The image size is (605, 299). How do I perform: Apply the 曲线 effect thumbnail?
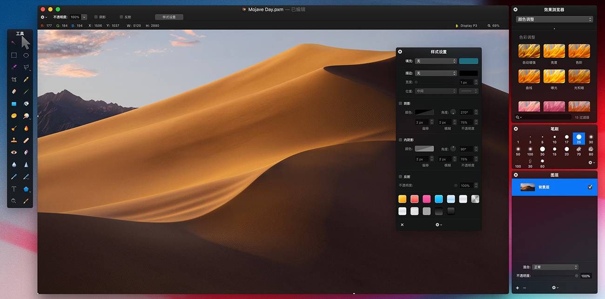(529, 76)
